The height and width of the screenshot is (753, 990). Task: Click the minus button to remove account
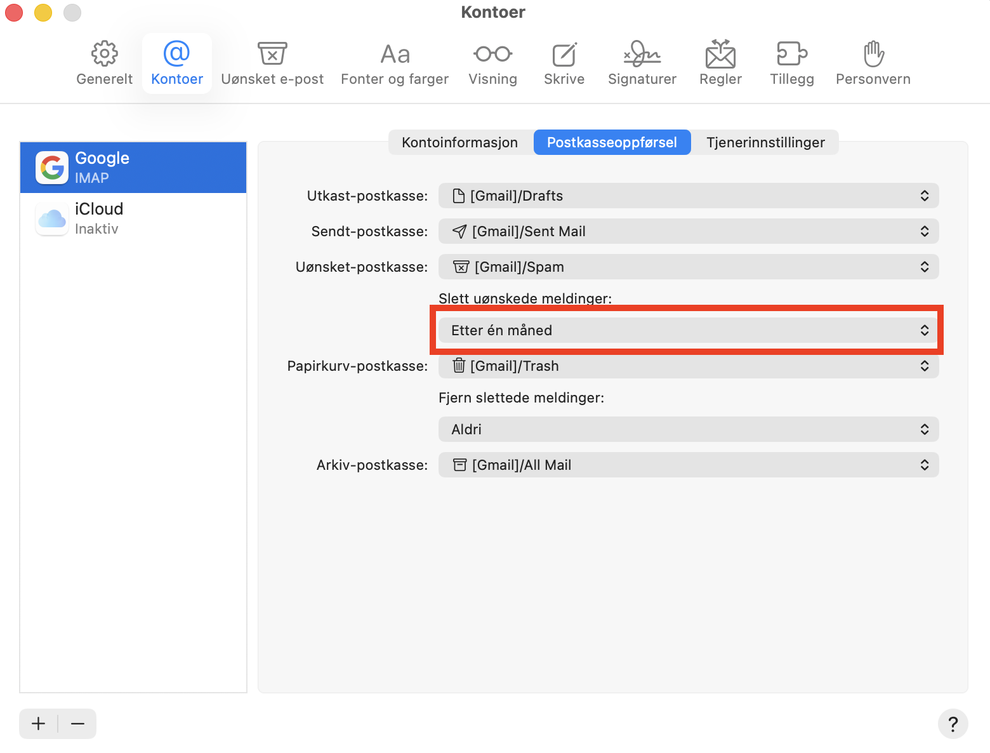(77, 724)
